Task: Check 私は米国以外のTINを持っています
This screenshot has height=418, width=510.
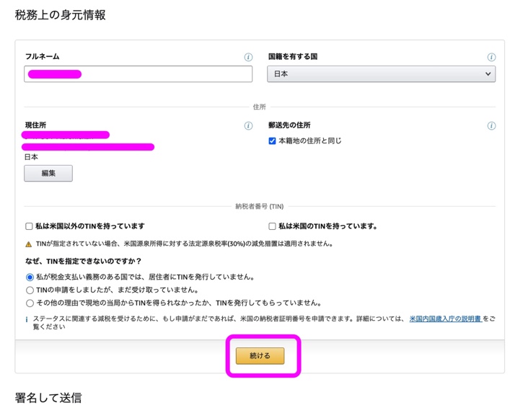Action: coord(30,226)
